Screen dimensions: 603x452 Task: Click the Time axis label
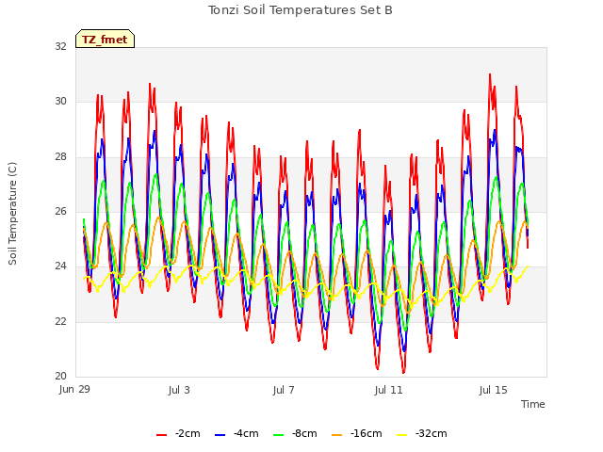point(533,404)
